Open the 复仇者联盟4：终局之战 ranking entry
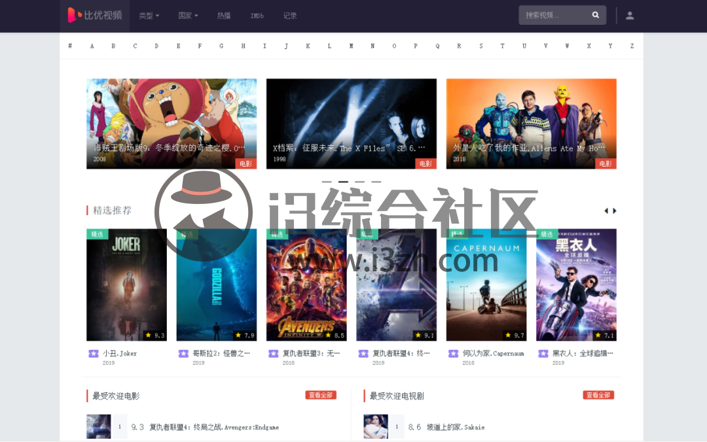 pos(213,427)
